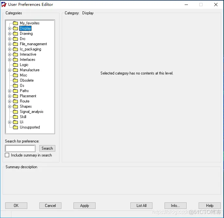
Task: Click the Logic folder icon
Action: [15, 65]
